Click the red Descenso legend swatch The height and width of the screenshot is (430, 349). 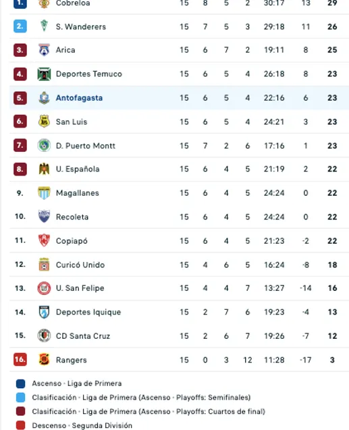[x=20, y=425]
